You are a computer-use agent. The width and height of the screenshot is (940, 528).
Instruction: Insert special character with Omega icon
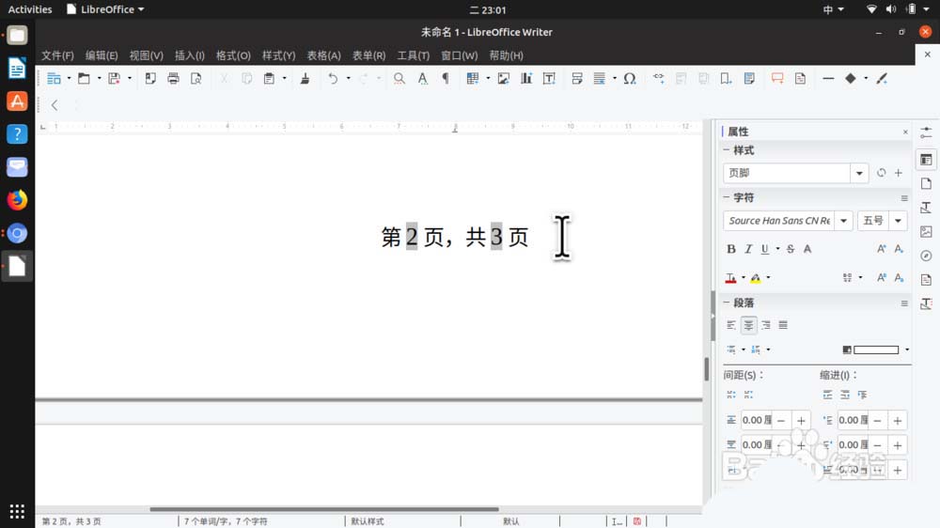[x=630, y=79]
